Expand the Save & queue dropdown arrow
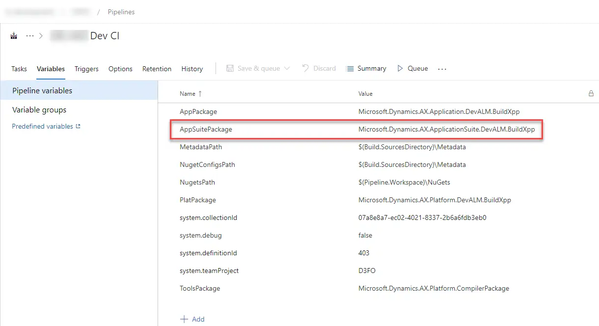This screenshot has width=599, height=326. 287,68
